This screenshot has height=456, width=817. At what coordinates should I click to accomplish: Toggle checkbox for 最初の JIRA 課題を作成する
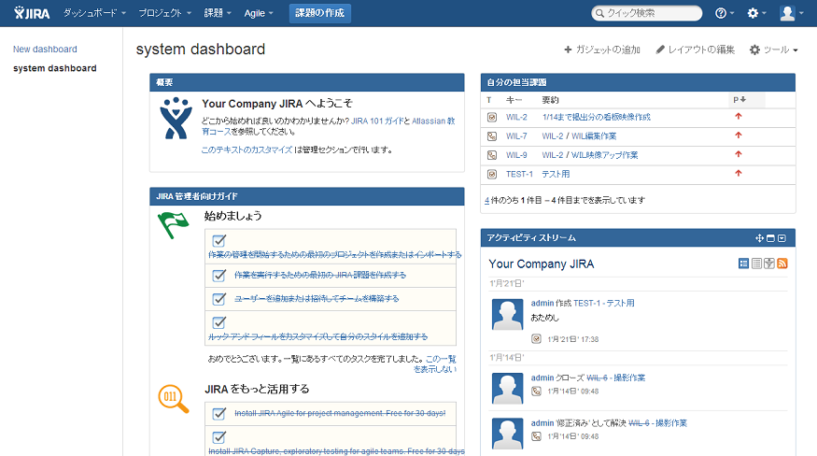(218, 275)
